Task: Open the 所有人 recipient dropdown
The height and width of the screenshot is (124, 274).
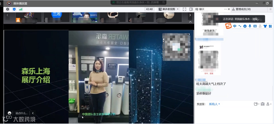Action: [214, 104]
